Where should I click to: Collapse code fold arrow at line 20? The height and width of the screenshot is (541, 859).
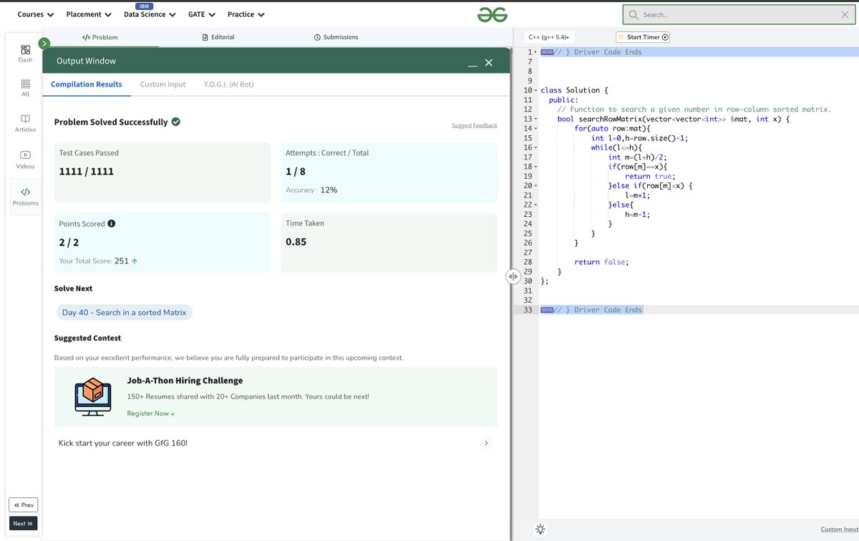[535, 185]
